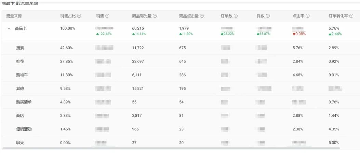Click the 645 clicks in 推荐 row
Image resolution: width=360 pixels, height=153 pixels.
[182, 61]
